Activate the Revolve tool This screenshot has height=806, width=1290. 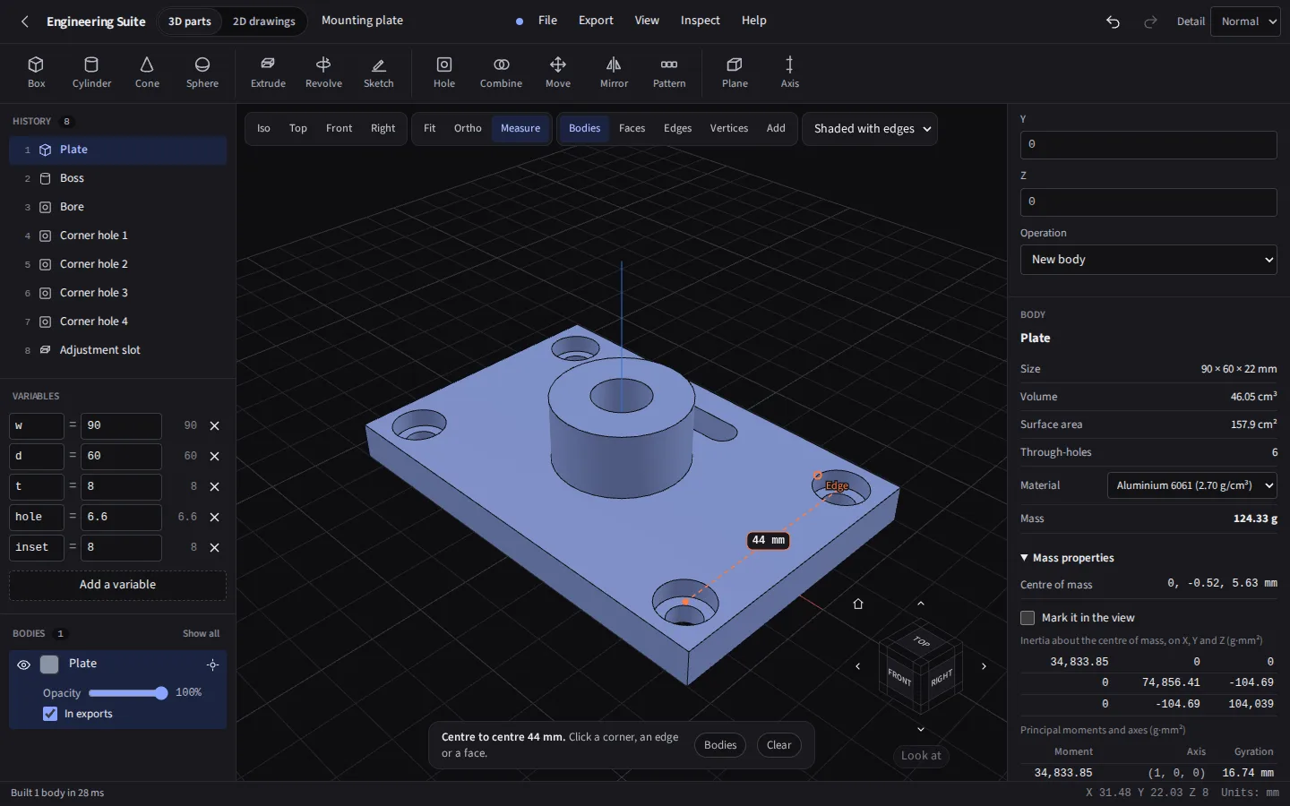click(323, 73)
